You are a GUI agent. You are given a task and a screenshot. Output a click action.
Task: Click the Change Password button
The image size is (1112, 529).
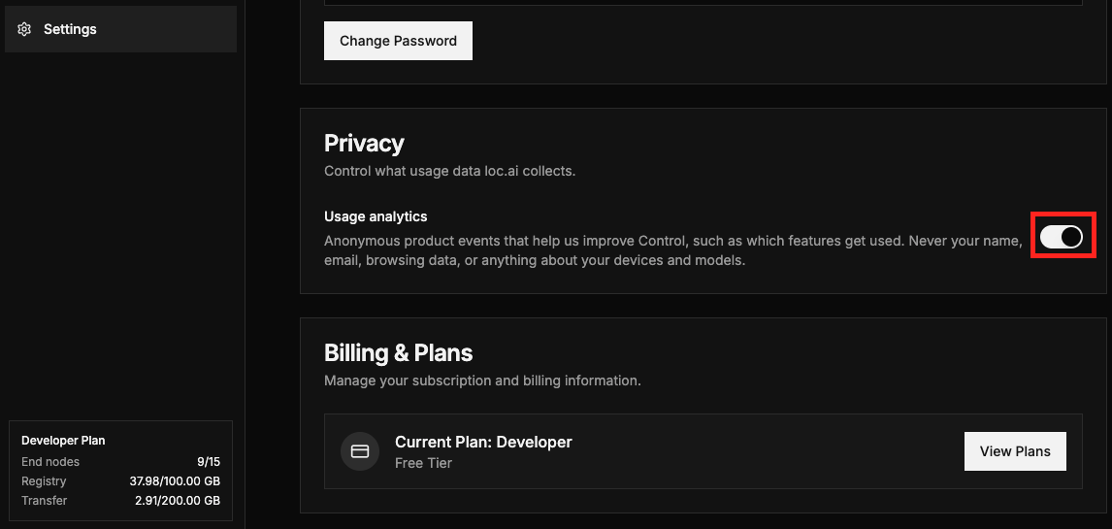click(398, 41)
